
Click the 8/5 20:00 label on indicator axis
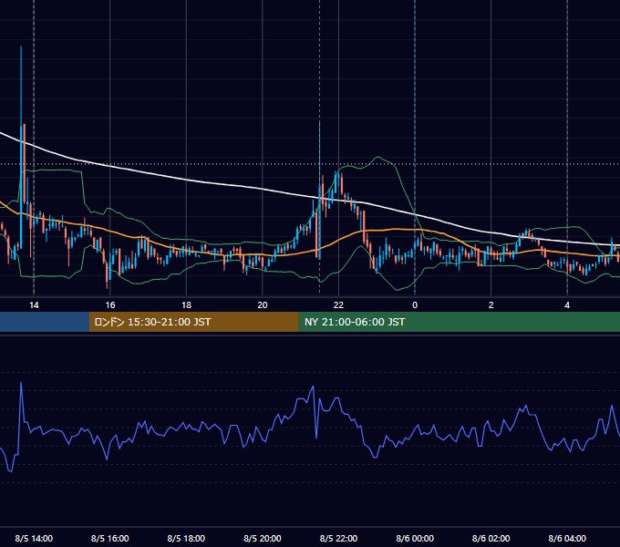pyautogui.click(x=263, y=538)
